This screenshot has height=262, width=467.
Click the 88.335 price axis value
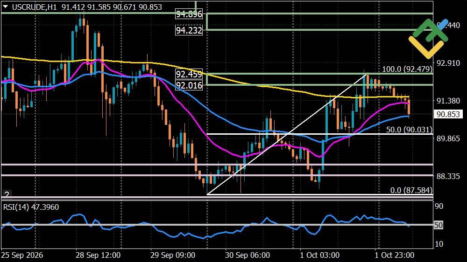pyautogui.click(x=448, y=176)
